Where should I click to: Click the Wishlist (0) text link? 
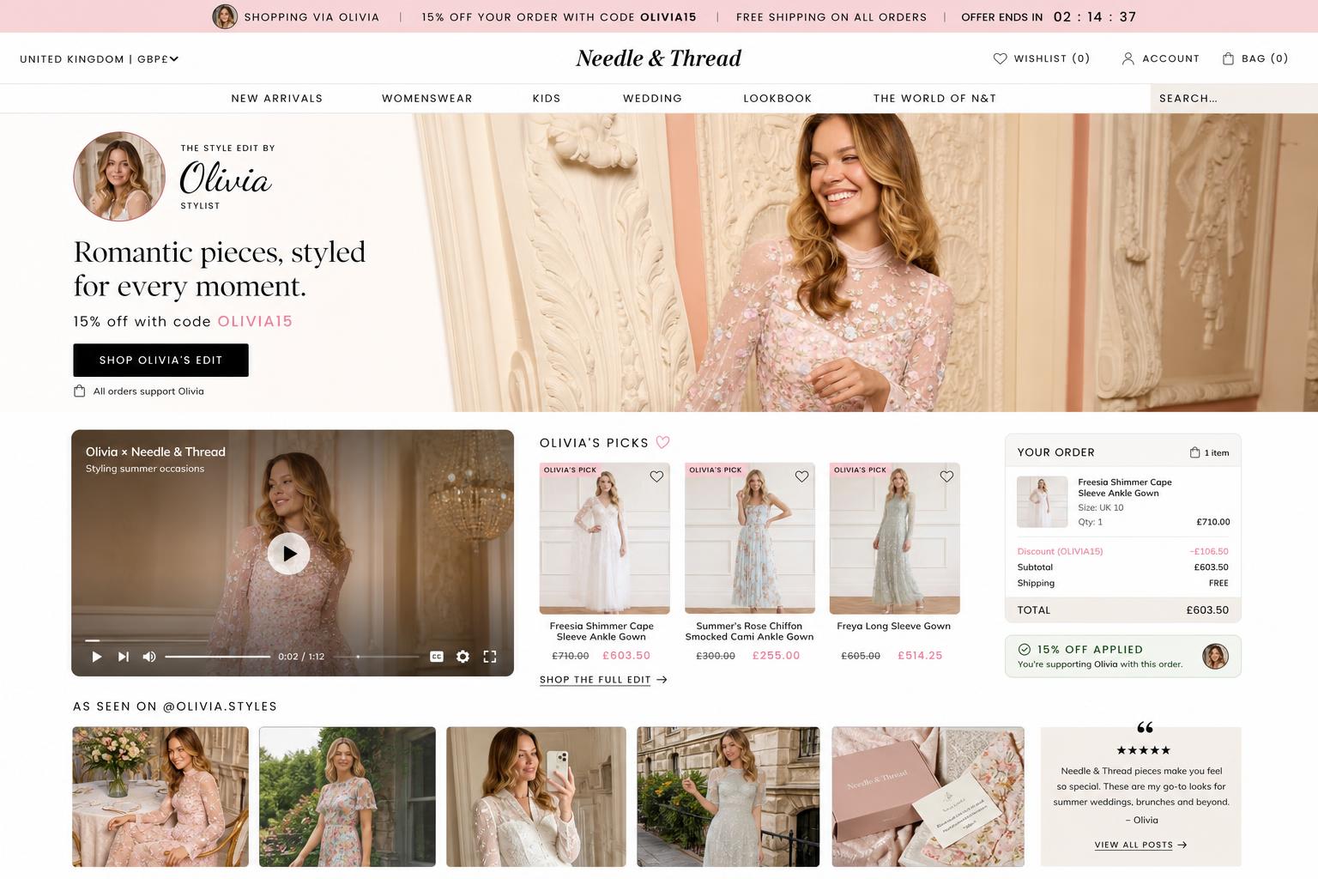(1052, 58)
